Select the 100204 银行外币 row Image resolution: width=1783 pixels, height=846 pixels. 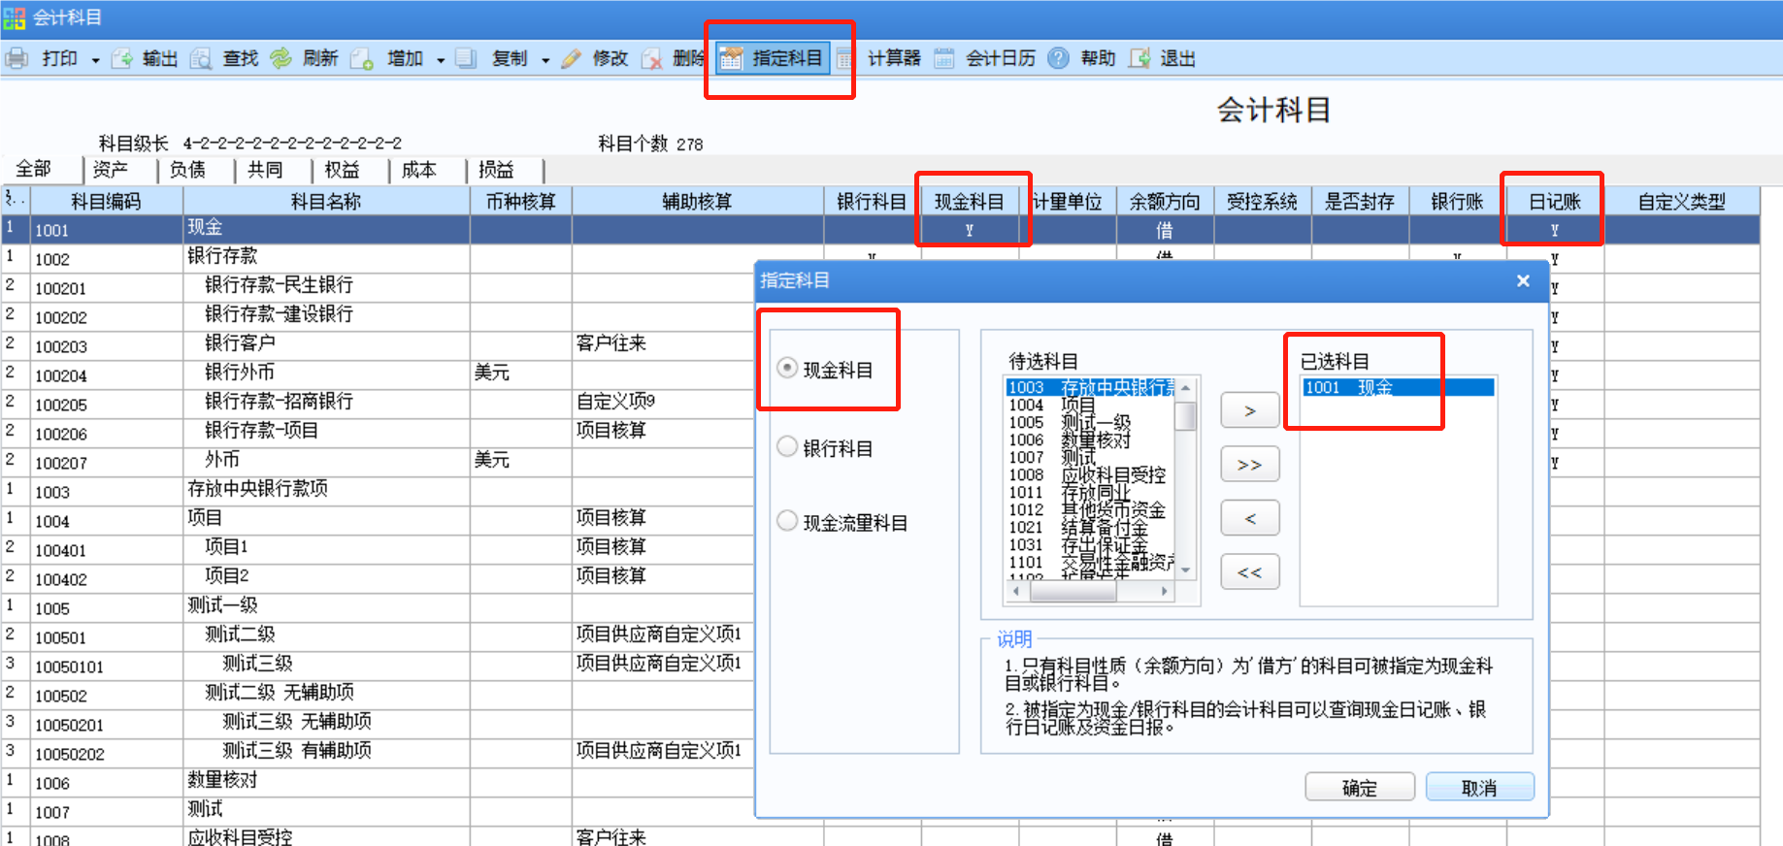pos(379,374)
